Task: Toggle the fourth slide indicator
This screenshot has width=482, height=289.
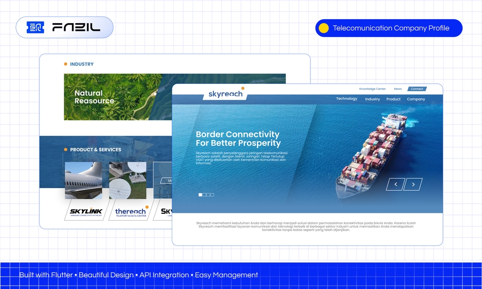Action: click(x=212, y=195)
